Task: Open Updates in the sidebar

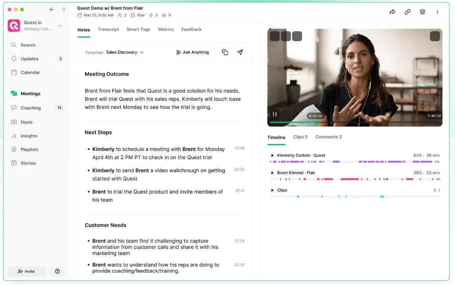Action: click(x=37, y=58)
